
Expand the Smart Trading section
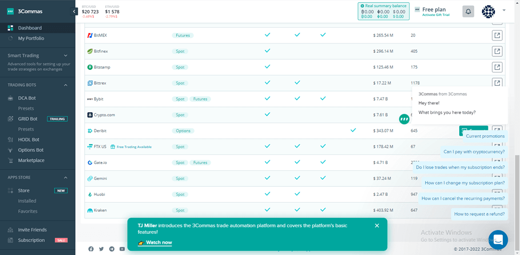[x=65, y=55]
